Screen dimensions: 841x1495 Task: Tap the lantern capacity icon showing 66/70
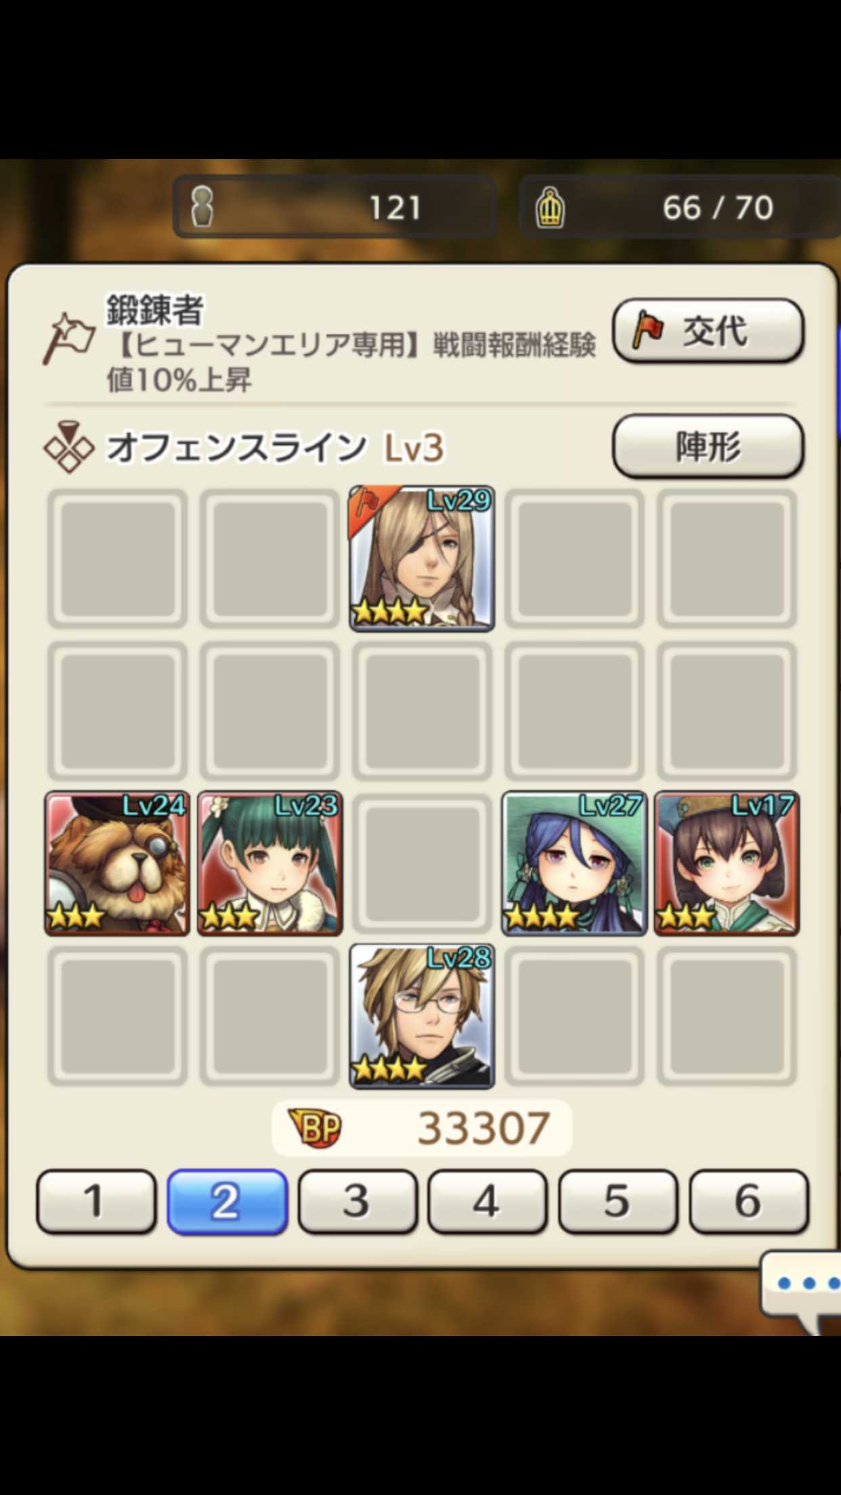tap(550, 207)
